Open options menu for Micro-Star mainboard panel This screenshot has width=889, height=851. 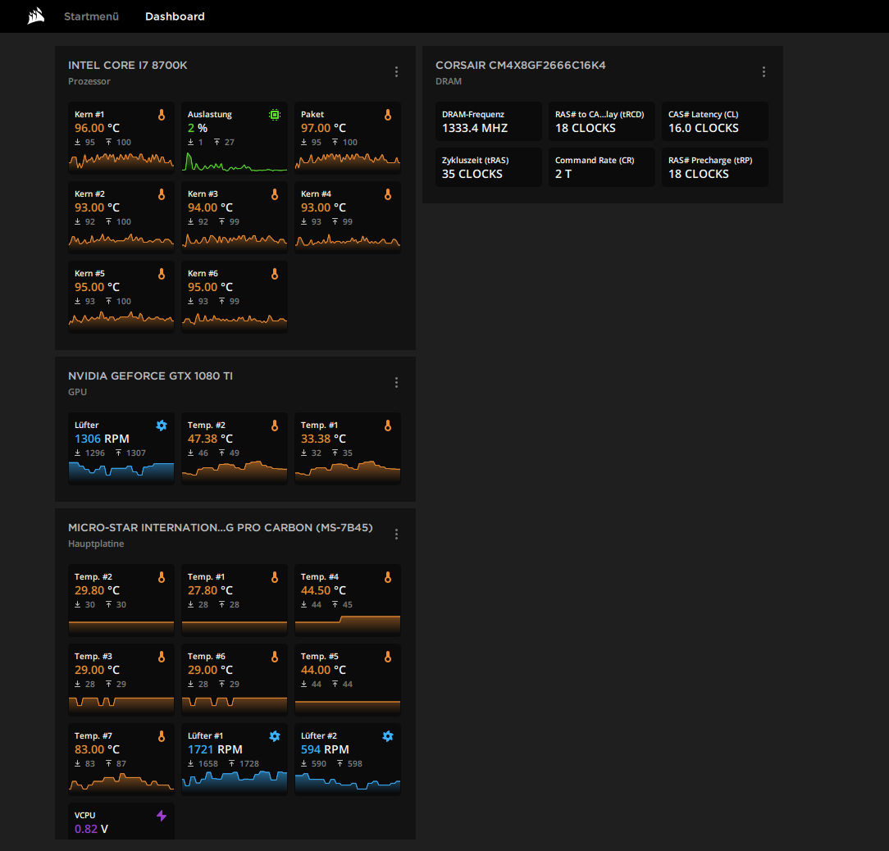click(x=396, y=534)
